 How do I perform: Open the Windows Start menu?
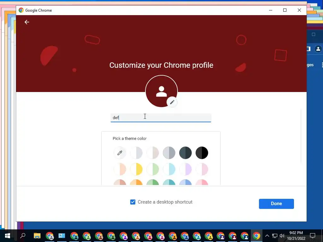click(x=8, y=236)
